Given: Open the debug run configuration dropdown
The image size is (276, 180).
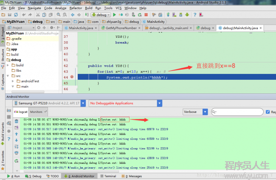Looking at the screenshot, I should [101, 15].
